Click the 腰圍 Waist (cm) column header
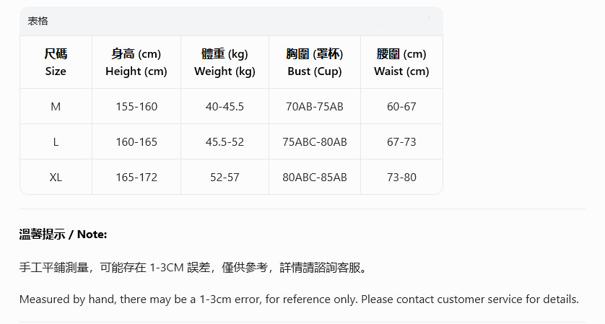 point(401,63)
